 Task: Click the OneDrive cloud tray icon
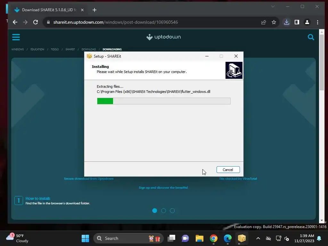pyautogui.click(x=268, y=238)
